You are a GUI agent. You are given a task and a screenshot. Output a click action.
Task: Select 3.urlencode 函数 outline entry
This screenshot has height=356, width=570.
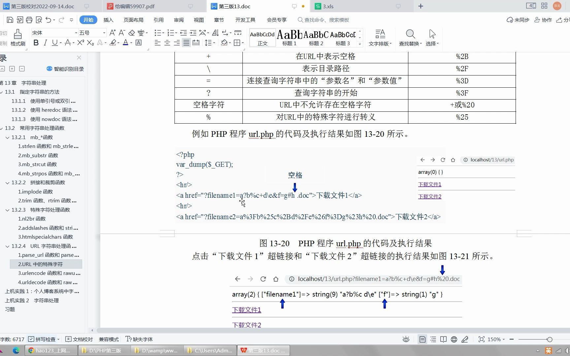(49, 273)
